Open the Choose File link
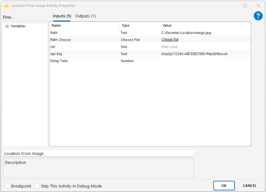Image resolution: width=266 pixels, height=192 pixels. 170,39
